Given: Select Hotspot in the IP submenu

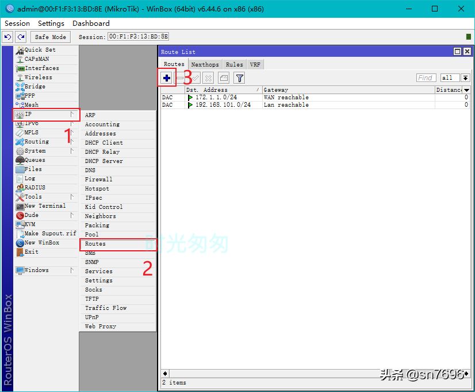Looking at the screenshot, I should tap(118, 189).
